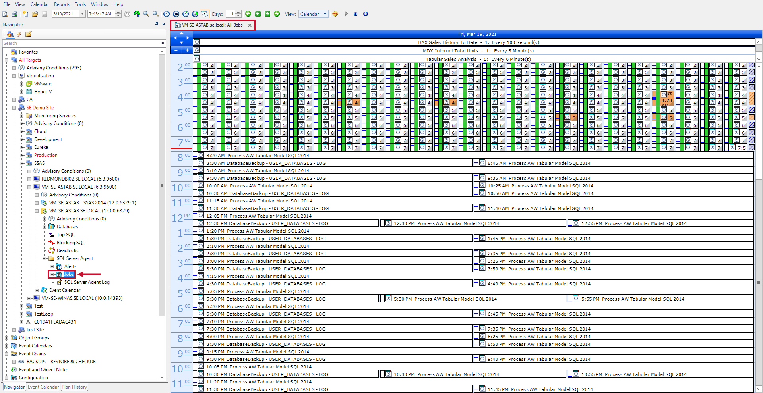The height and width of the screenshot is (393, 763).
Task: Click the Play playback icon
Action: click(346, 14)
